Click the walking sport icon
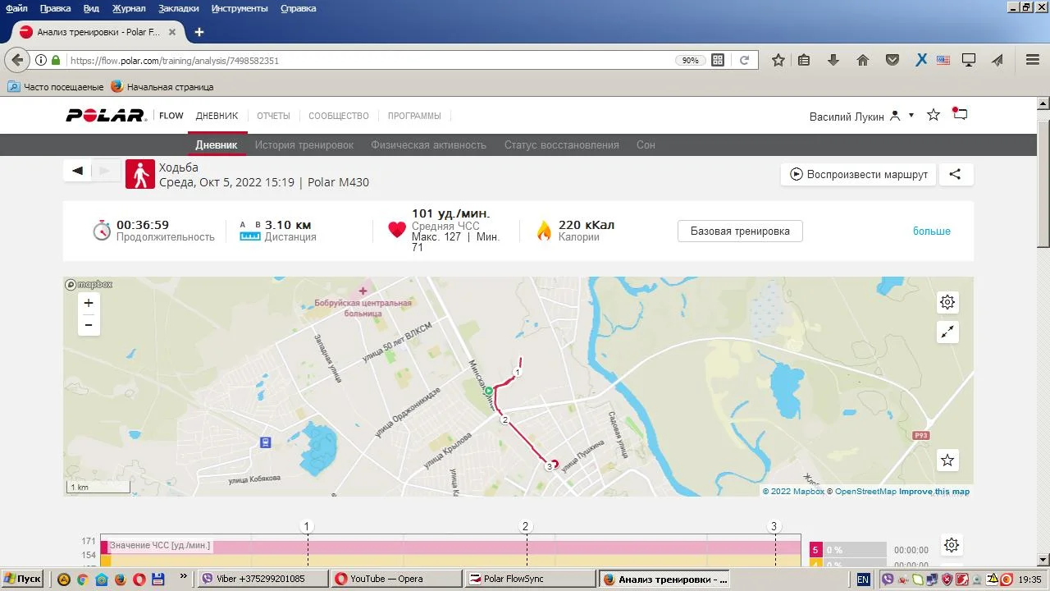Screen dimensions: 1050x591 point(140,174)
